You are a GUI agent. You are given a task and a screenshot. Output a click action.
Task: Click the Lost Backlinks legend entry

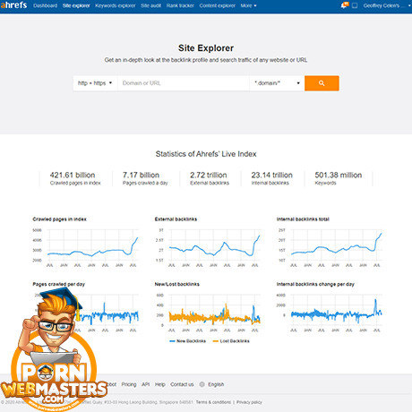[x=231, y=341]
